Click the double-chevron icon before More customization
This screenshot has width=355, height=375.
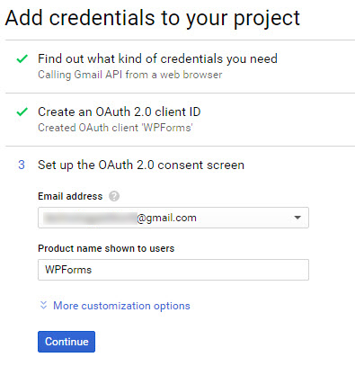(44, 306)
